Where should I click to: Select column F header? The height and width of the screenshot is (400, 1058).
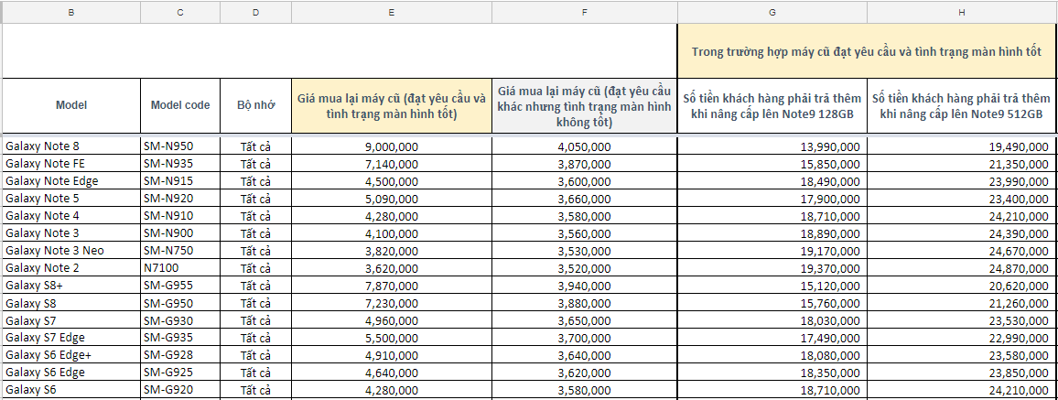point(584,12)
